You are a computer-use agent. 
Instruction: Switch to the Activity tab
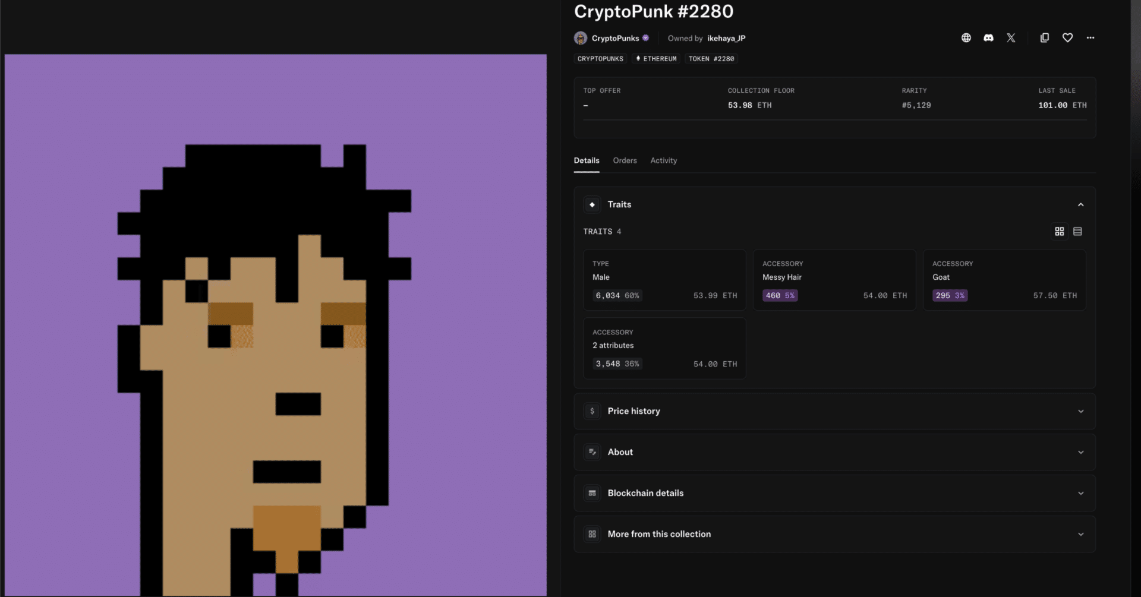tap(664, 160)
